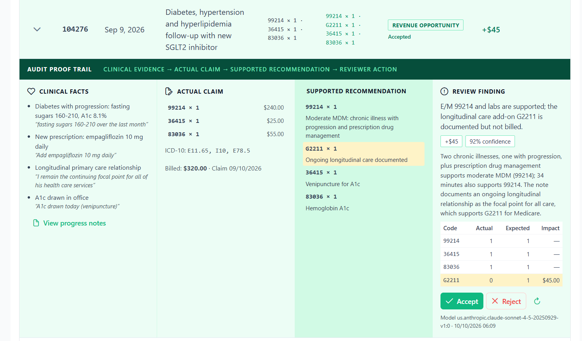Click the refresh re-run icon next to Reject
Viewport: 582px width, 341px height.
click(x=537, y=301)
